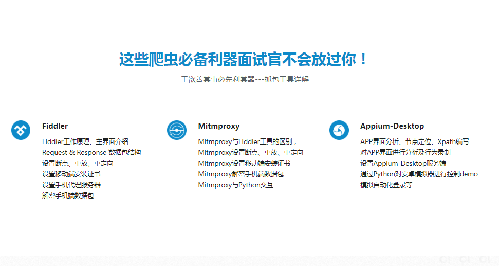Viewport: 499px width, 266px height.
Task: Click the main blue headline 这些爬虫必备利器面试官不会放过你
Action: pyautogui.click(x=244, y=59)
